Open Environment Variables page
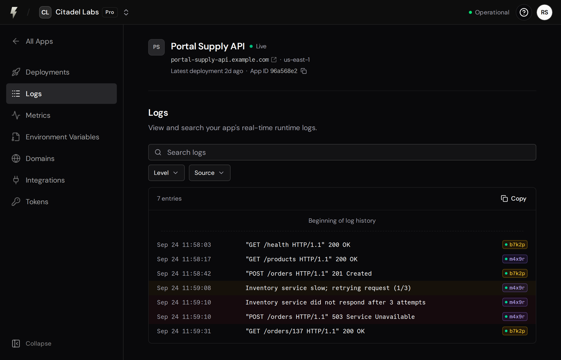 (x=62, y=137)
